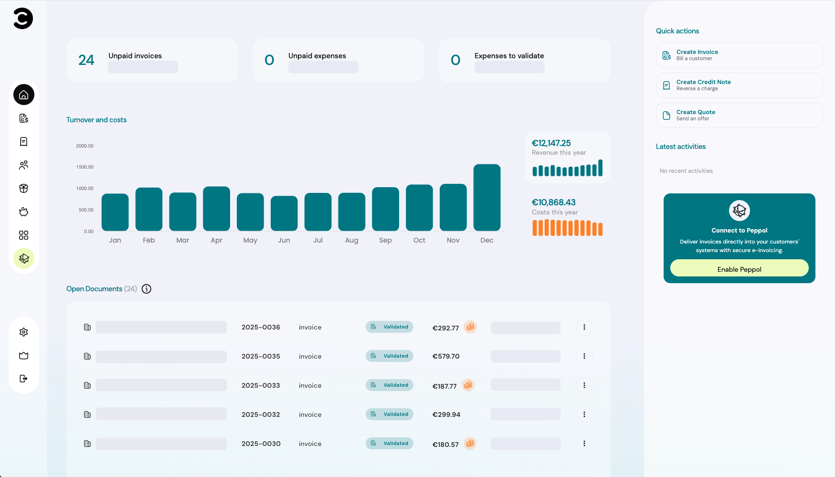
Task: Open the actions menu for invoice 2025-0030
Action: (x=584, y=443)
